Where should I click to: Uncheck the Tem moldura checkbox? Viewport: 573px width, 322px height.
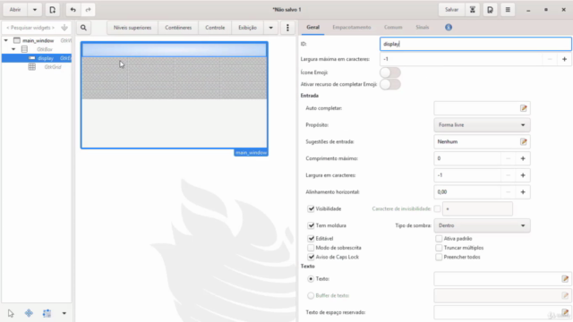coord(311,225)
